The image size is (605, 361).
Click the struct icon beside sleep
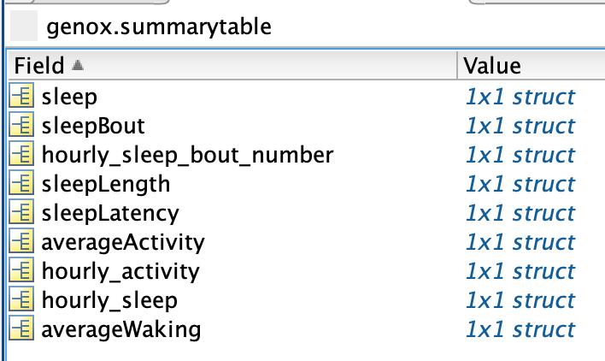pyautogui.click(x=21, y=95)
